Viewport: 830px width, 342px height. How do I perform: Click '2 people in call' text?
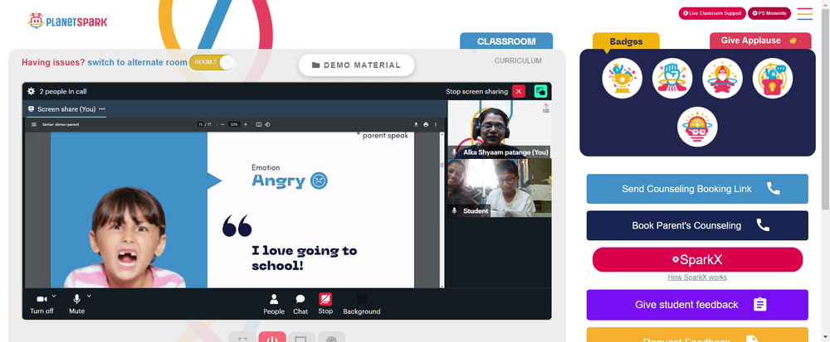pos(63,91)
